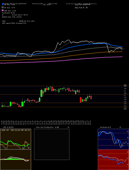Click the 'Intra Day Trading Price & MR' title

(47, 127)
